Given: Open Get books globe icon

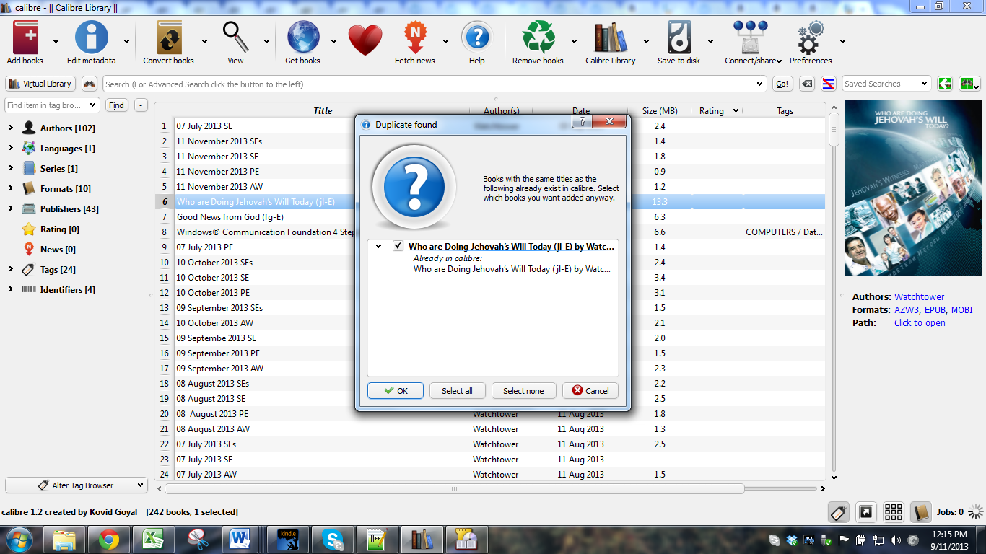Looking at the screenshot, I should (303, 38).
